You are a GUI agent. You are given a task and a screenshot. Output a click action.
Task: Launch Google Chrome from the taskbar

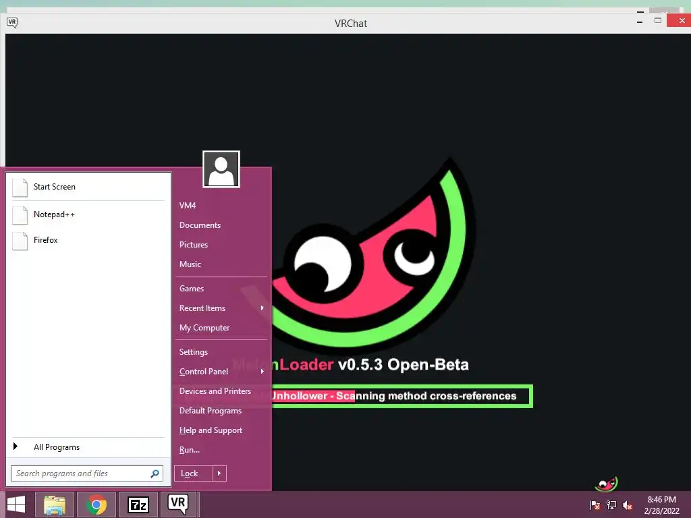[96, 505]
